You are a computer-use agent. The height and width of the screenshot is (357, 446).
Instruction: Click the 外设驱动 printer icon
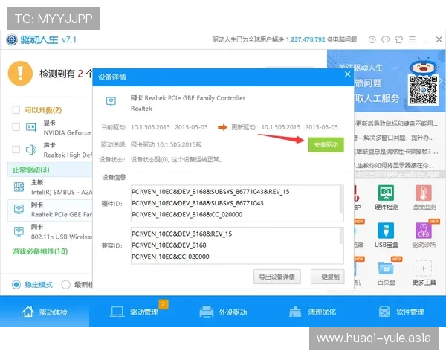point(206,312)
